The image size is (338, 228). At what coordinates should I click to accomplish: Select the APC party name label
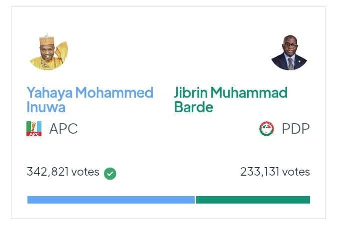click(x=63, y=129)
